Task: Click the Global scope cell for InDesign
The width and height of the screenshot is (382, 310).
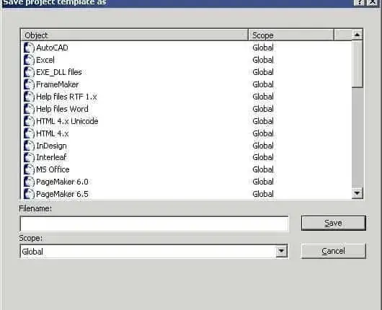Action: 263,146
